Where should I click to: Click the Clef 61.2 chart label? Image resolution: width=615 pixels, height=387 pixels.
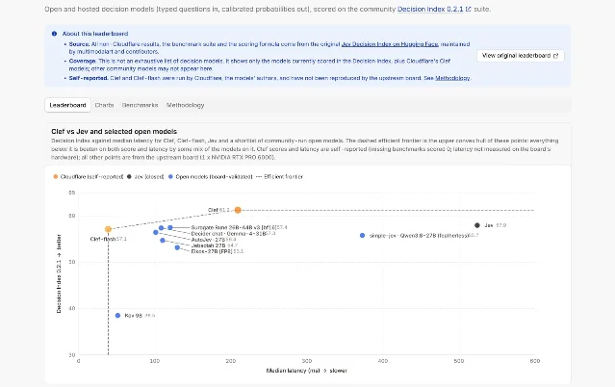(x=218, y=210)
